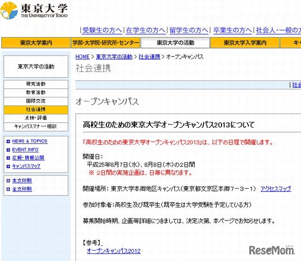Image resolution: width=301 pixels, height=261 pixels.
Task: Click the printer icon beside 本文印刷
Action: (x=8, y=181)
